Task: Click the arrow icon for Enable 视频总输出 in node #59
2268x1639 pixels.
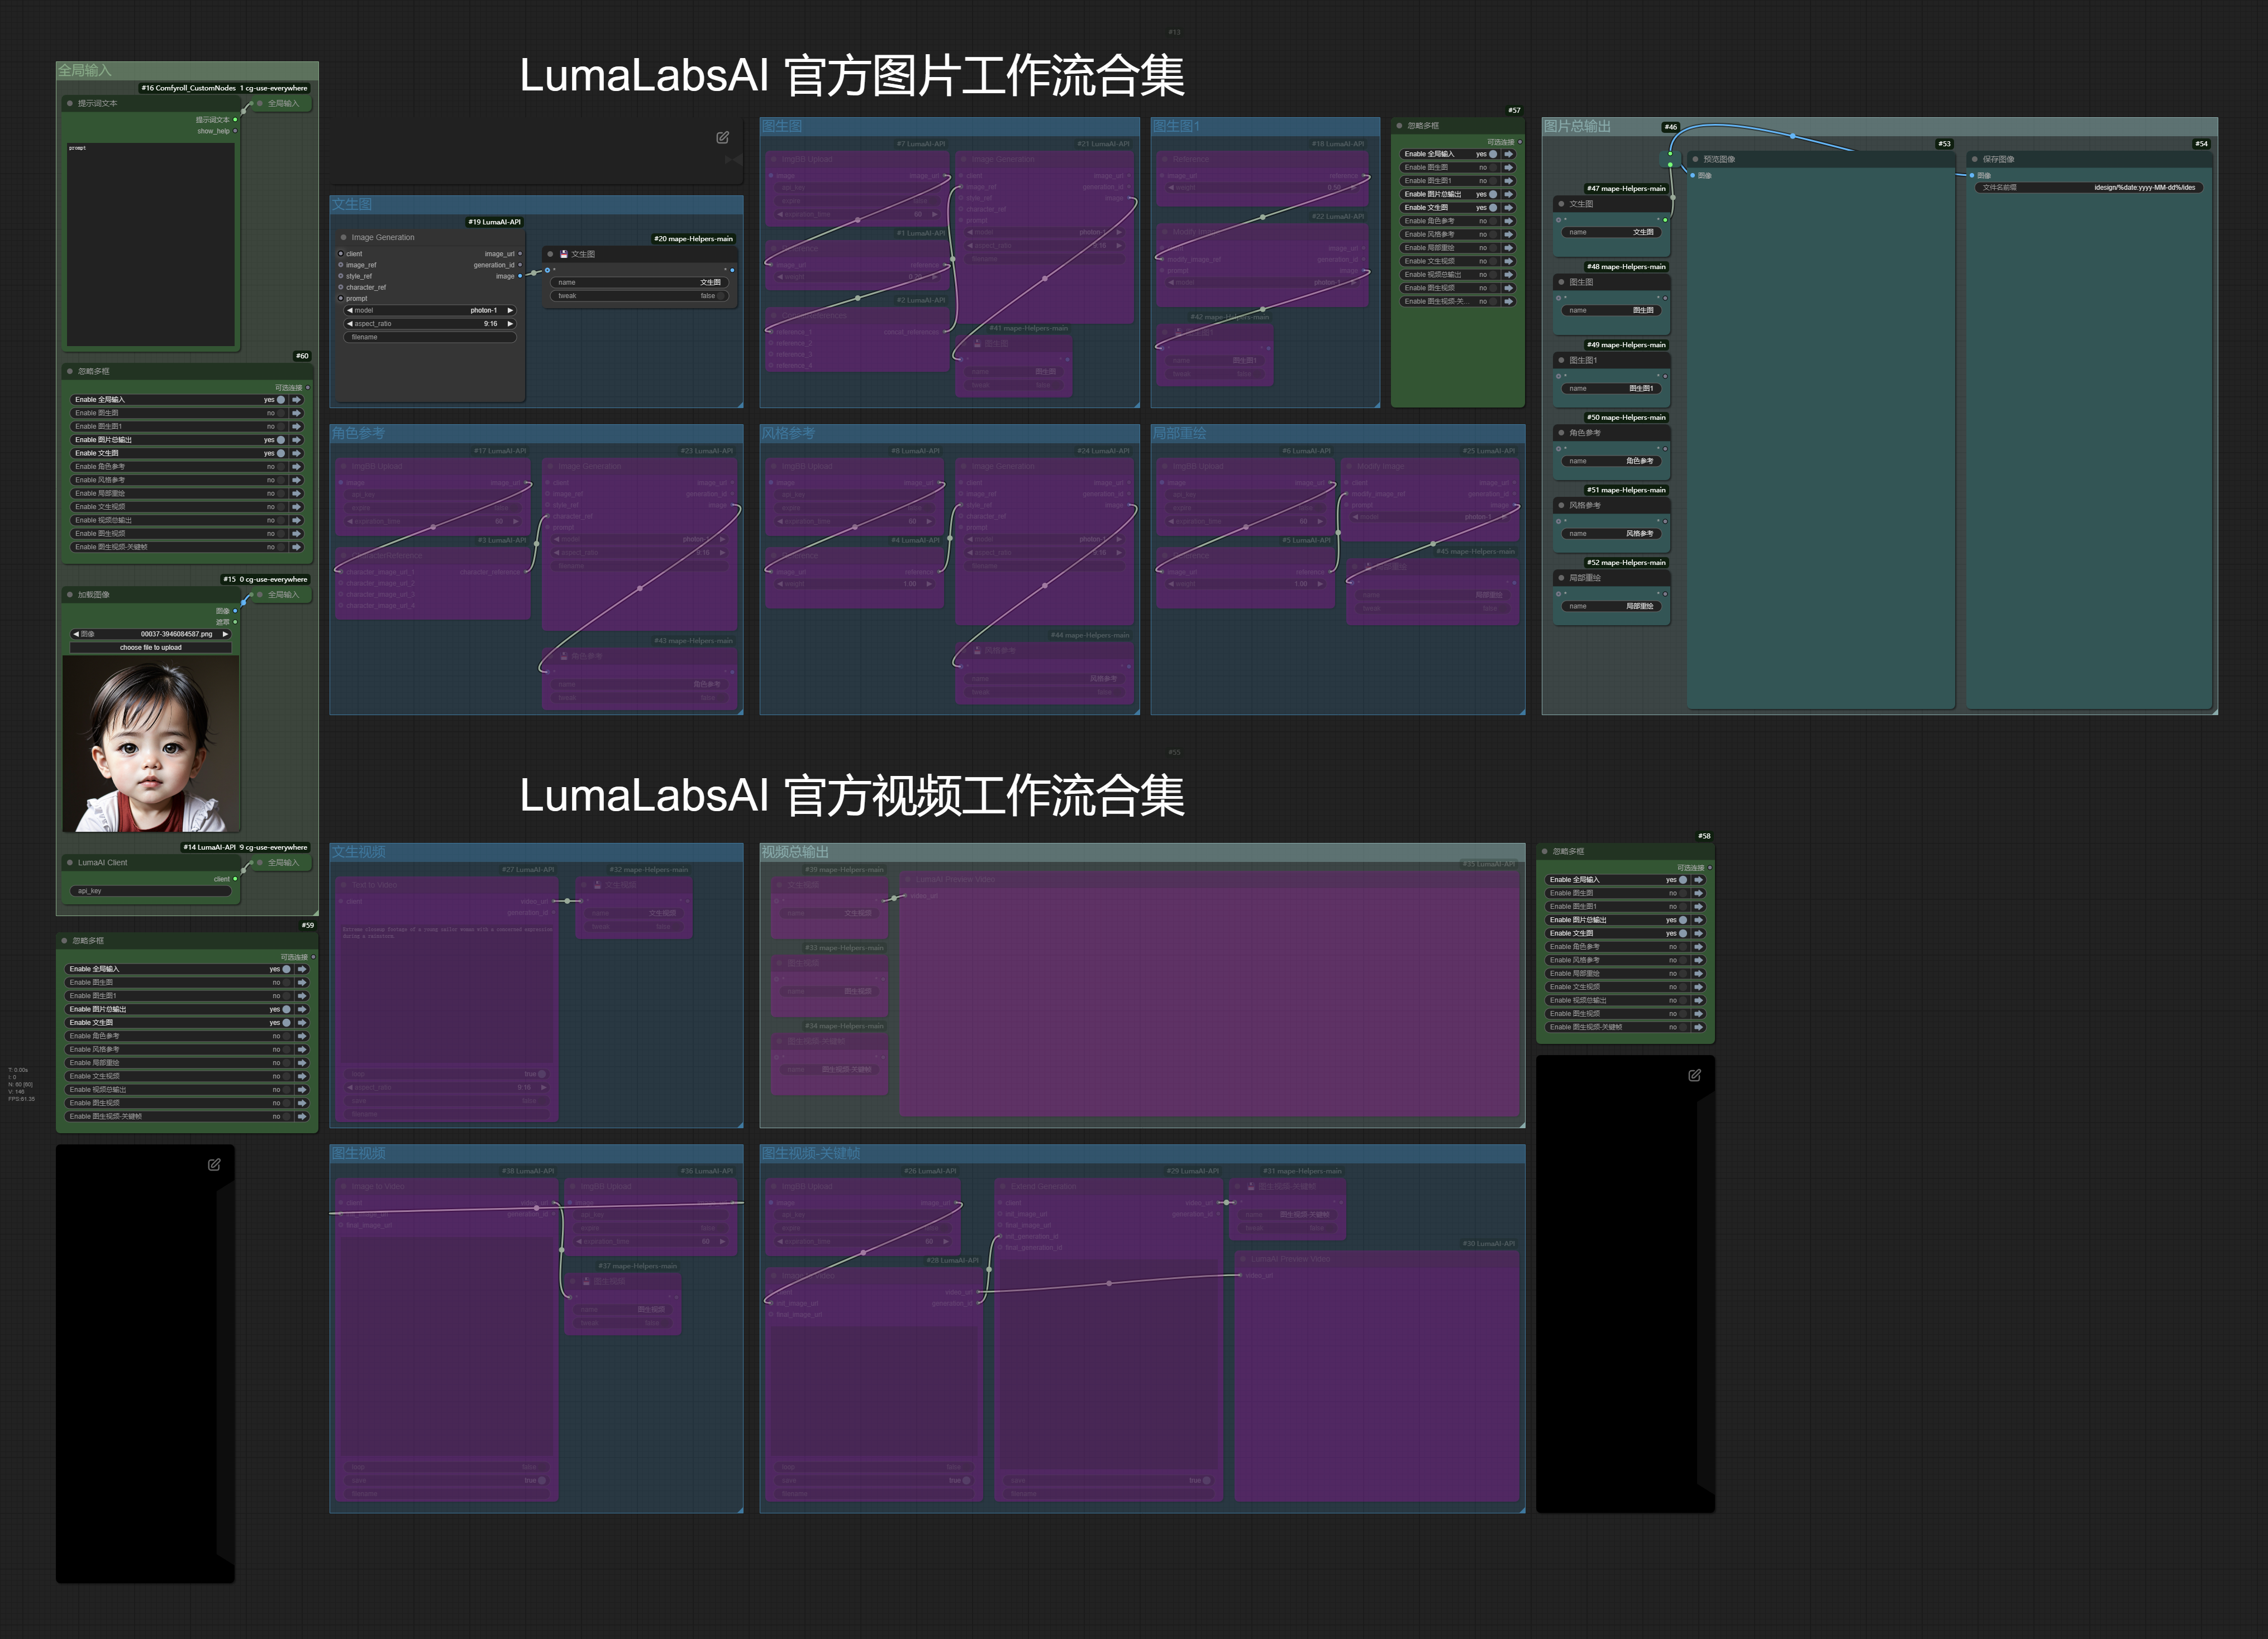Action: tap(302, 1089)
